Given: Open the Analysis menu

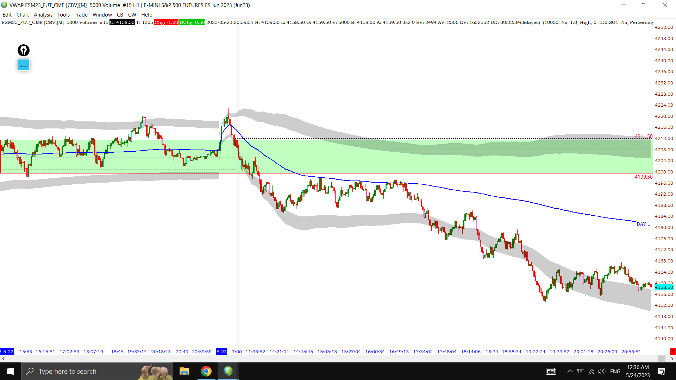Looking at the screenshot, I should [43, 14].
